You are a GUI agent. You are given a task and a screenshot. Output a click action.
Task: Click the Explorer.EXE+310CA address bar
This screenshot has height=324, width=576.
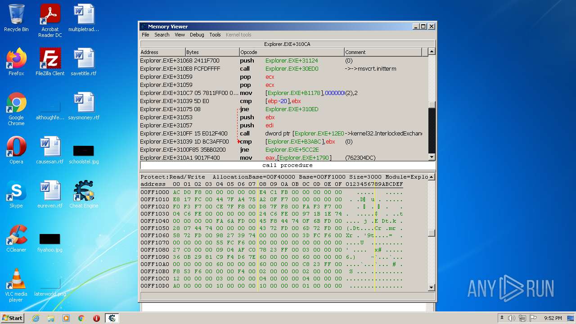point(288,44)
